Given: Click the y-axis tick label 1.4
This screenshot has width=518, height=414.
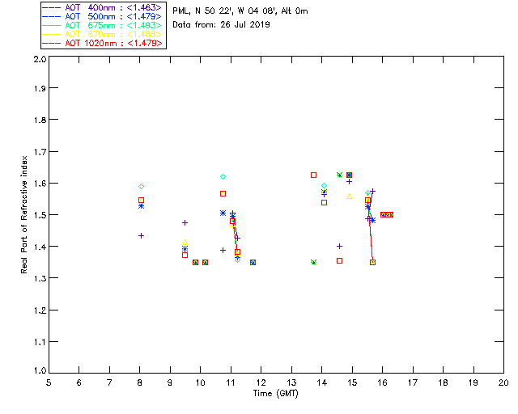Looking at the screenshot, I should point(40,247).
